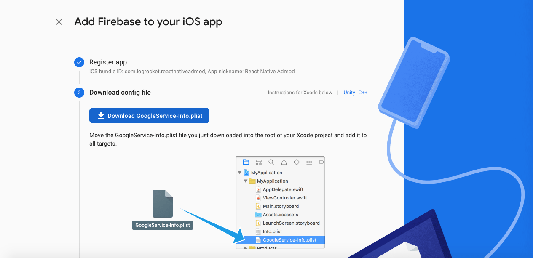The image size is (533, 258).
Task: Switch to Unity instructions
Action: [349, 93]
